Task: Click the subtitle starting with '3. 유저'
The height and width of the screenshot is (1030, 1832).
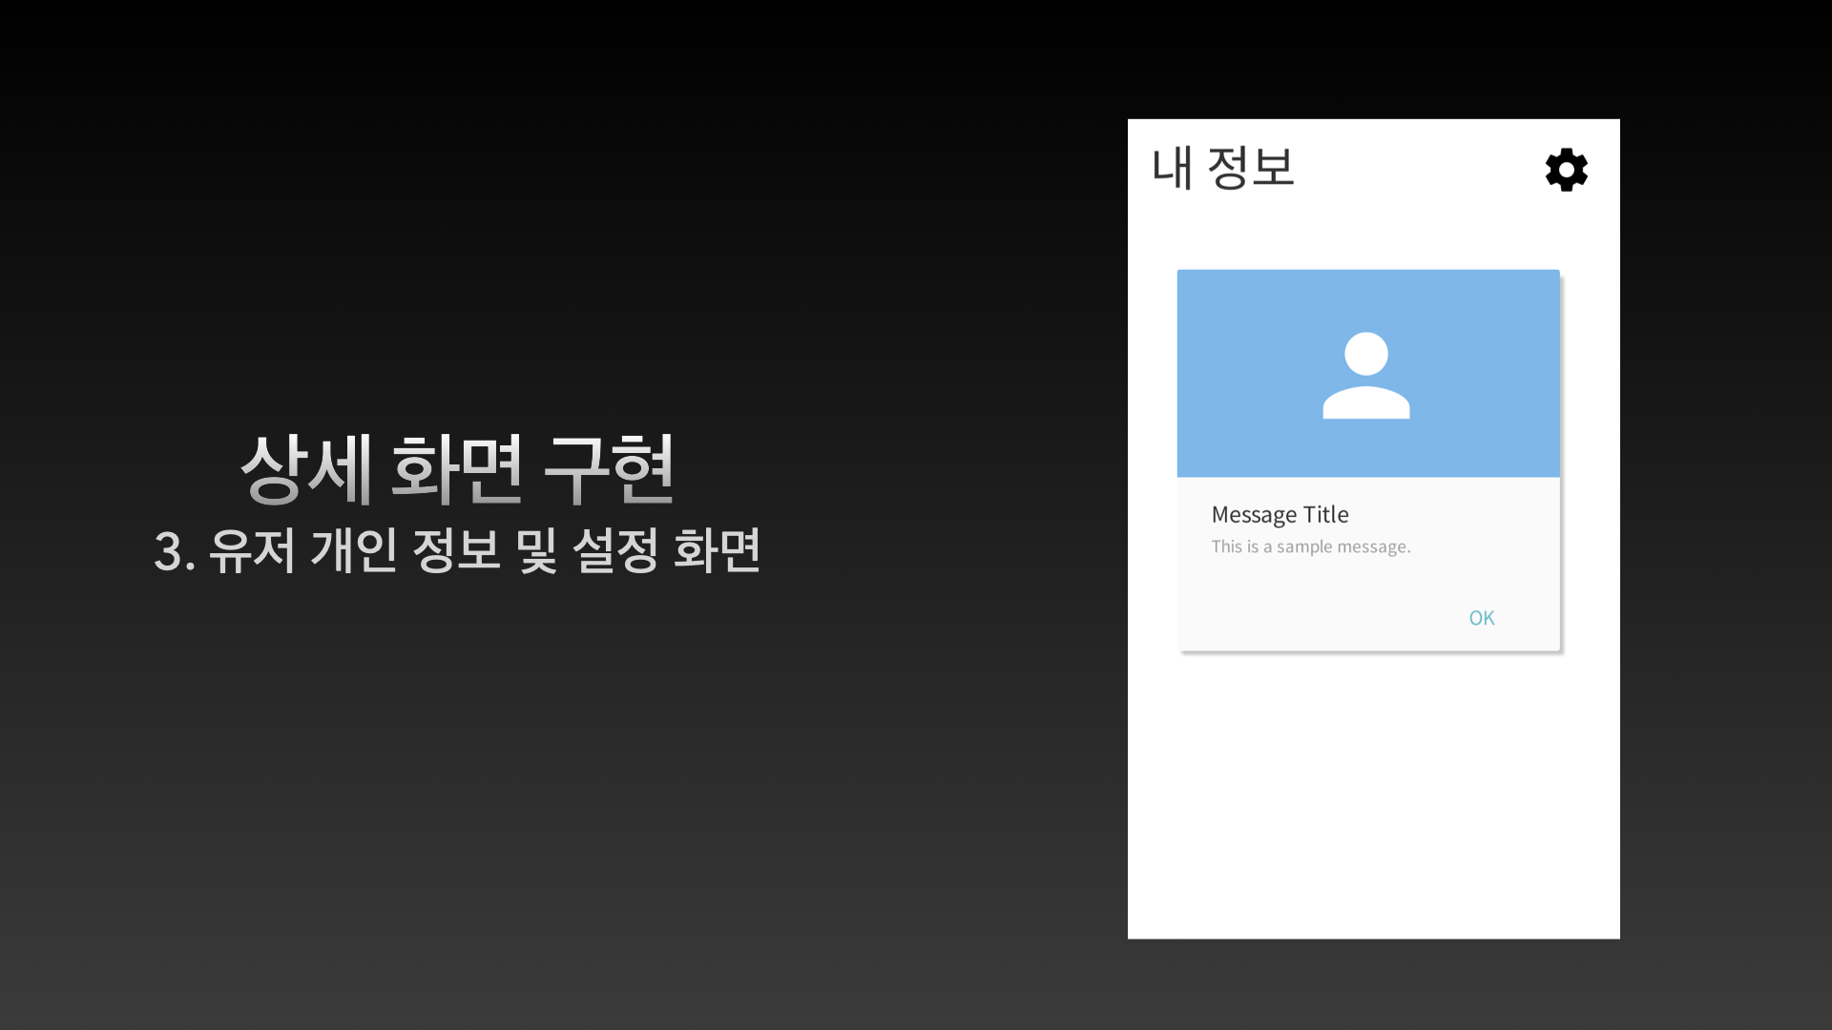Action: 456,551
